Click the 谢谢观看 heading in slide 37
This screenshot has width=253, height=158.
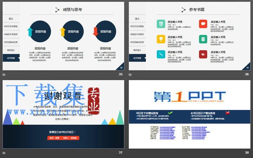(63, 96)
